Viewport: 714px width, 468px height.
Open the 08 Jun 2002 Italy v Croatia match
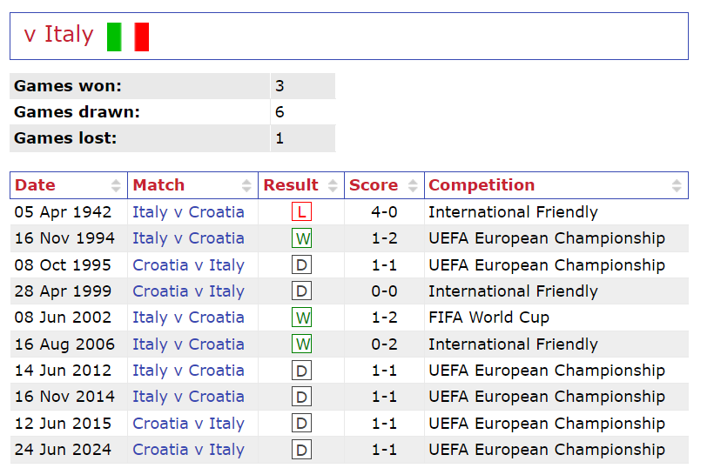(188, 318)
